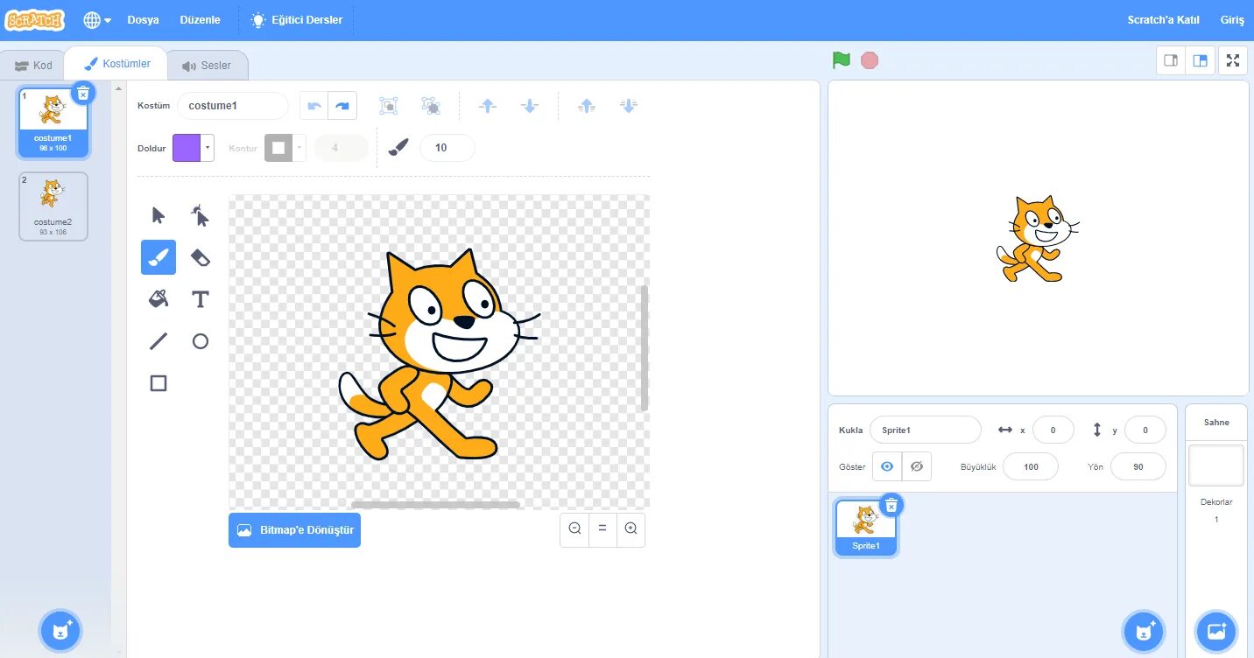Click the brush size field showing 10
The width and height of the screenshot is (1254, 658).
(x=447, y=148)
